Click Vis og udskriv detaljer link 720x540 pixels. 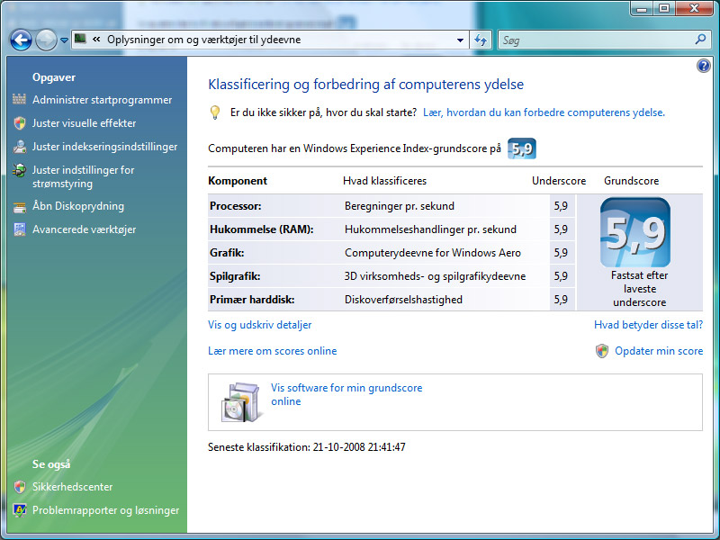click(259, 325)
